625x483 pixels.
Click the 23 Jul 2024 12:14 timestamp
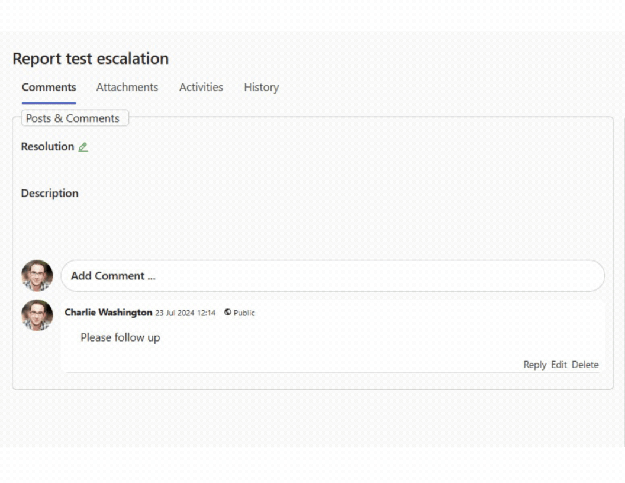(185, 313)
